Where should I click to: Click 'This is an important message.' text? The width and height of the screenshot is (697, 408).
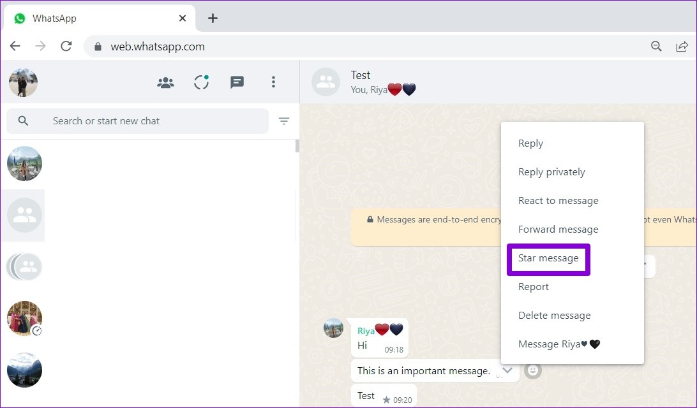pos(424,371)
